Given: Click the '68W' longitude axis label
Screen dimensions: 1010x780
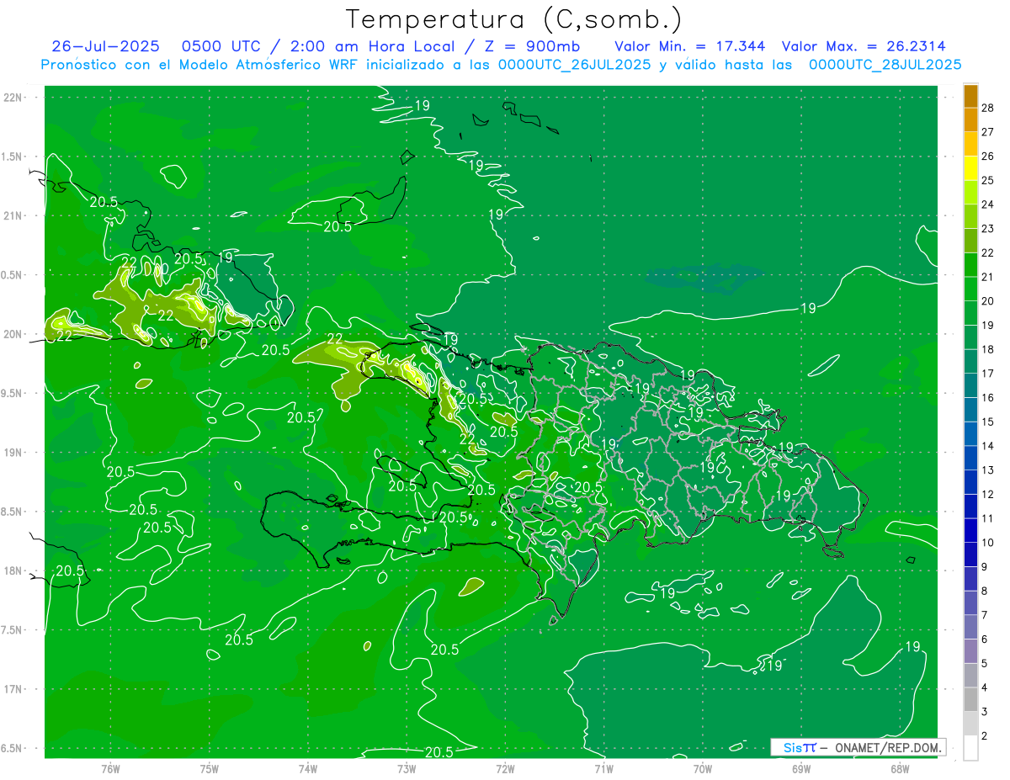Looking at the screenshot, I should pyautogui.click(x=900, y=768).
